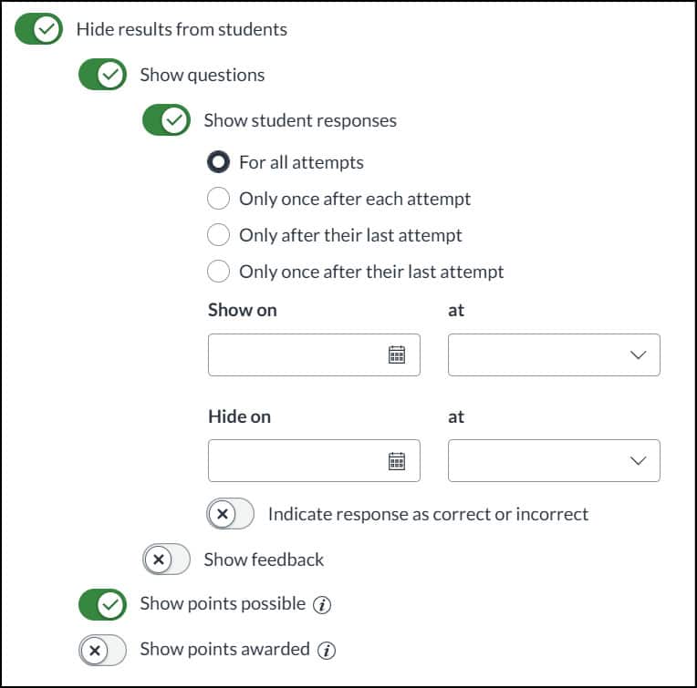Screen dimensions: 697x688
Task: Click the Show feedback label text
Action: point(264,560)
